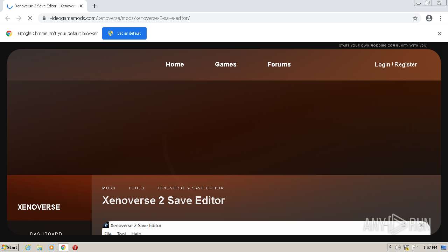448x252 pixels.
Task: Open the Windows Start menu
Action: point(10,247)
